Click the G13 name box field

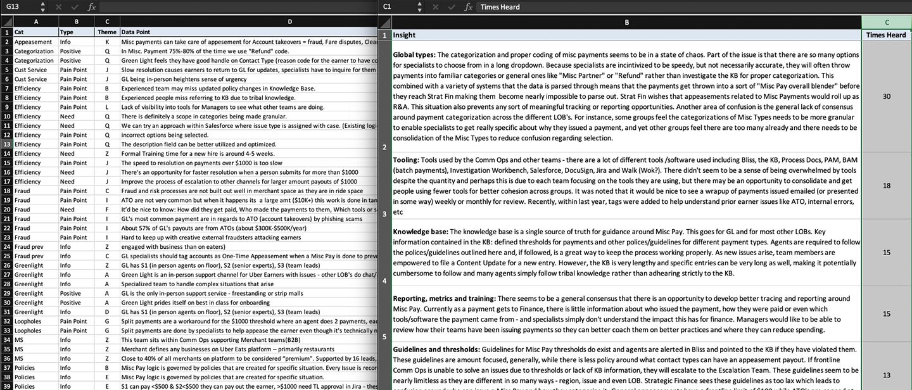coord(20,7)
